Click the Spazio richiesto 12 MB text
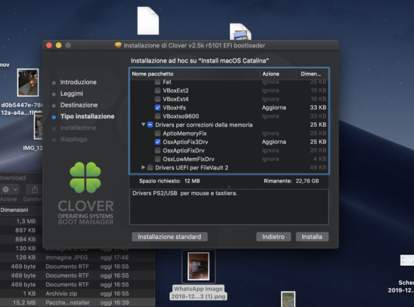Screen dimensions: 414x307 pos(169,181)
